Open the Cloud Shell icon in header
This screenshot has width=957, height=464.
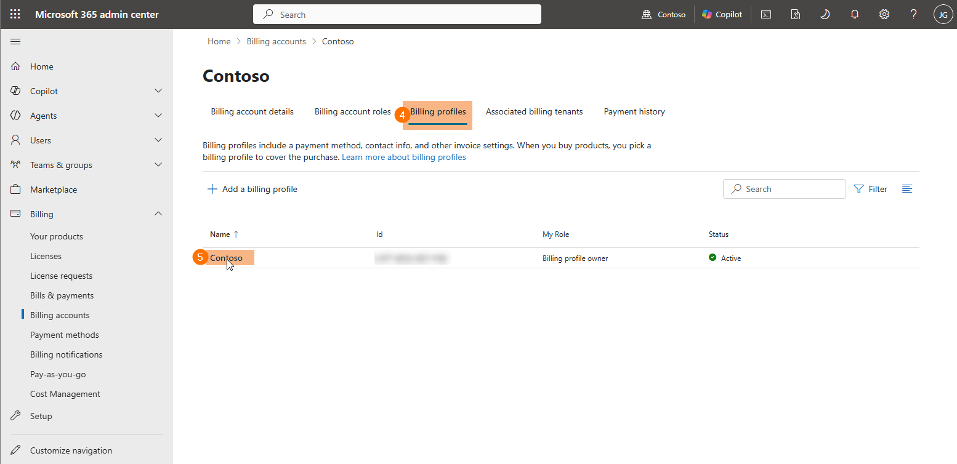point(766,14)
